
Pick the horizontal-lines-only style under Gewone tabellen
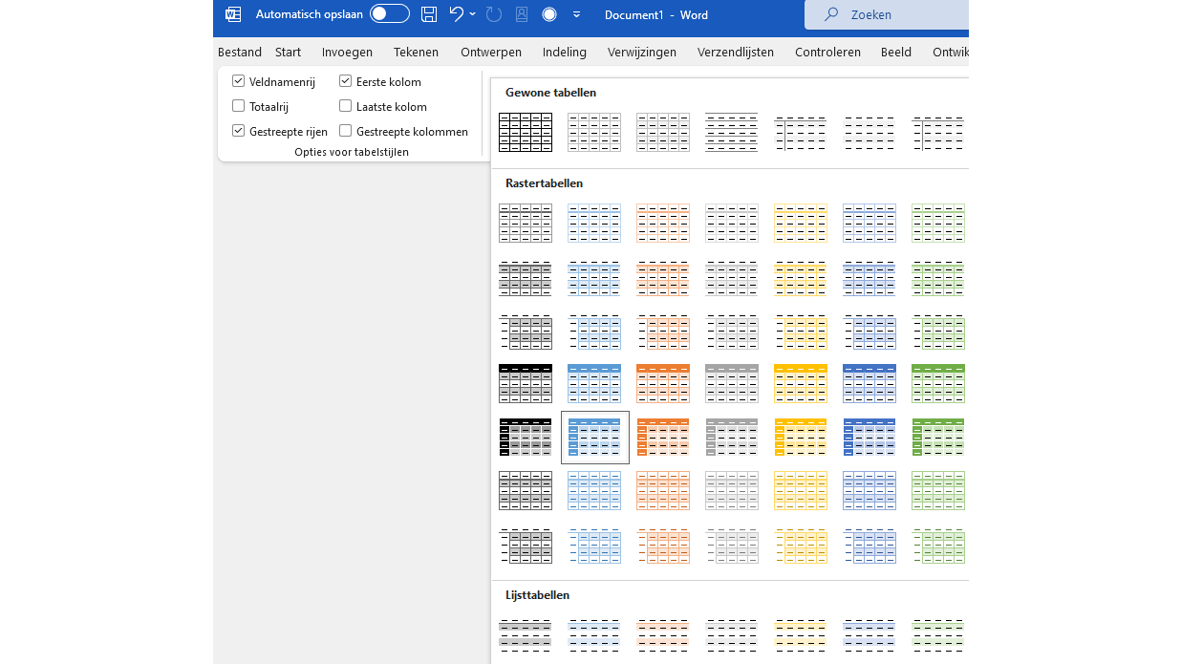coord(732,132)
